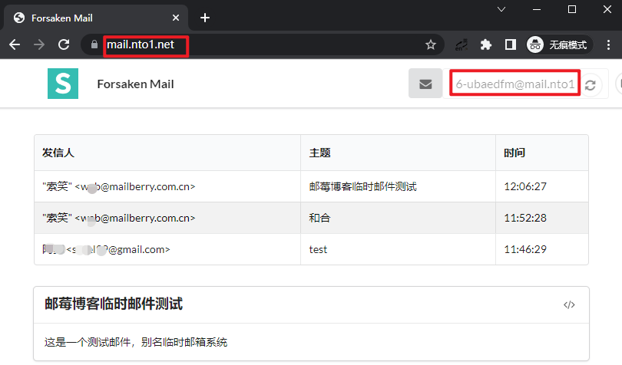This screenshot has height=365, width=622.
Task: Open the Extensions puzzle icon
Action: point(485,44)
